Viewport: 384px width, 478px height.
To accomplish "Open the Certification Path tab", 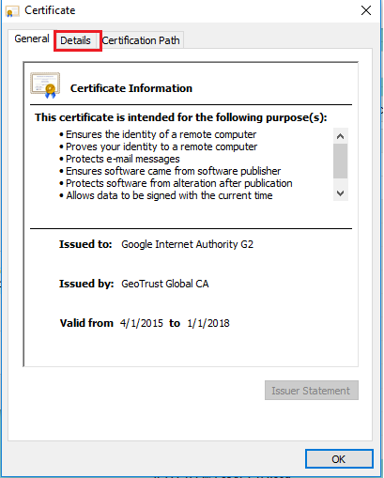I will pos(141,40).
